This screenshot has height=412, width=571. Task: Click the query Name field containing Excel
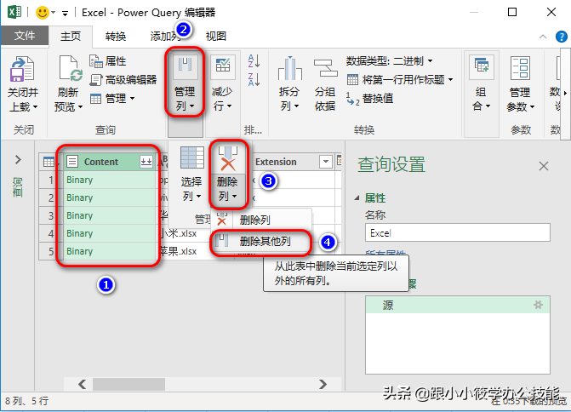point(457,232)
